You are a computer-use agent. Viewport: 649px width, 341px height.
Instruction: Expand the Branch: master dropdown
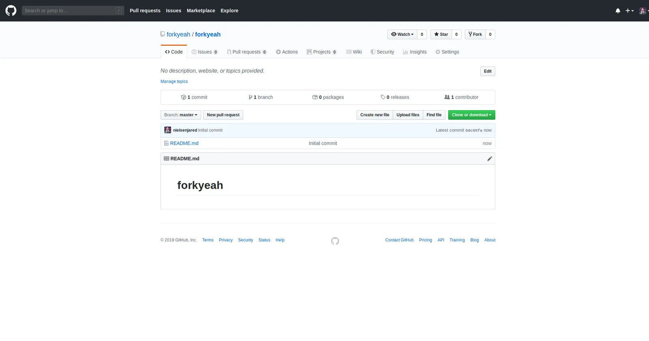coord(181,115)
